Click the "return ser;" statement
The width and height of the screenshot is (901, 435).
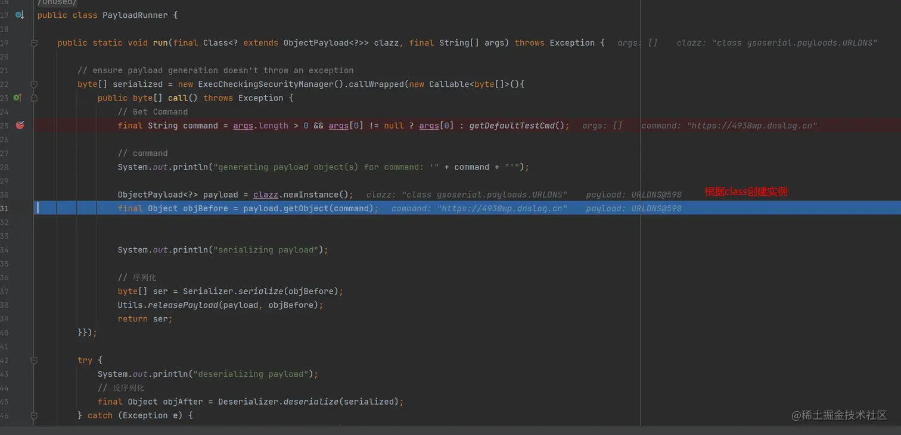[145, 319]
